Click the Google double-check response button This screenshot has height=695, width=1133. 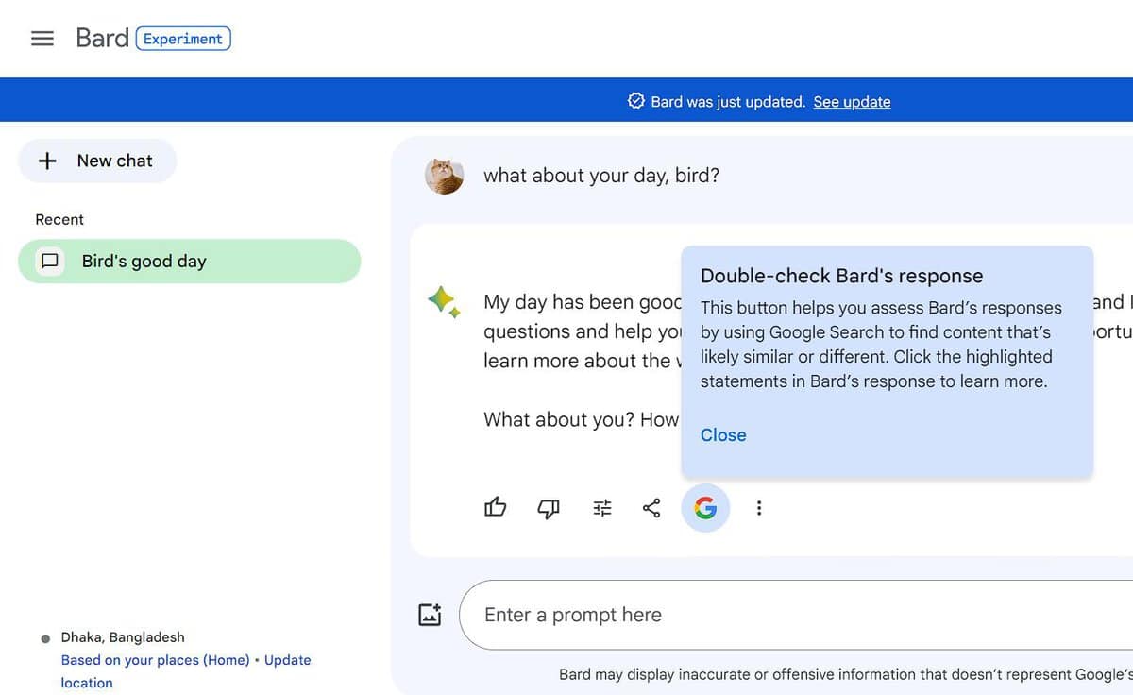[705, 508]
